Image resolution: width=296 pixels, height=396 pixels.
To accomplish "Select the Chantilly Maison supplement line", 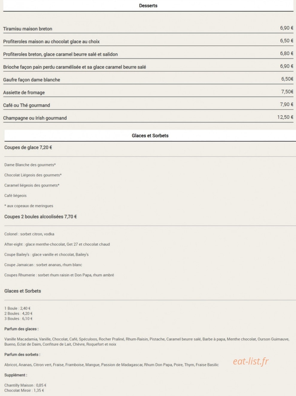I will pyautogui.click(x=25, y=385).
